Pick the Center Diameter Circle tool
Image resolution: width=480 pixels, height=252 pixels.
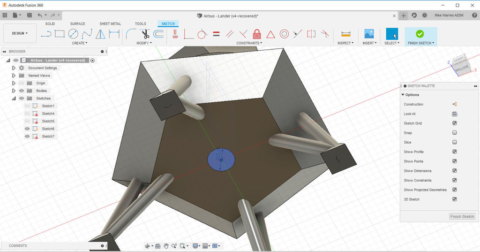click(73, 34)
